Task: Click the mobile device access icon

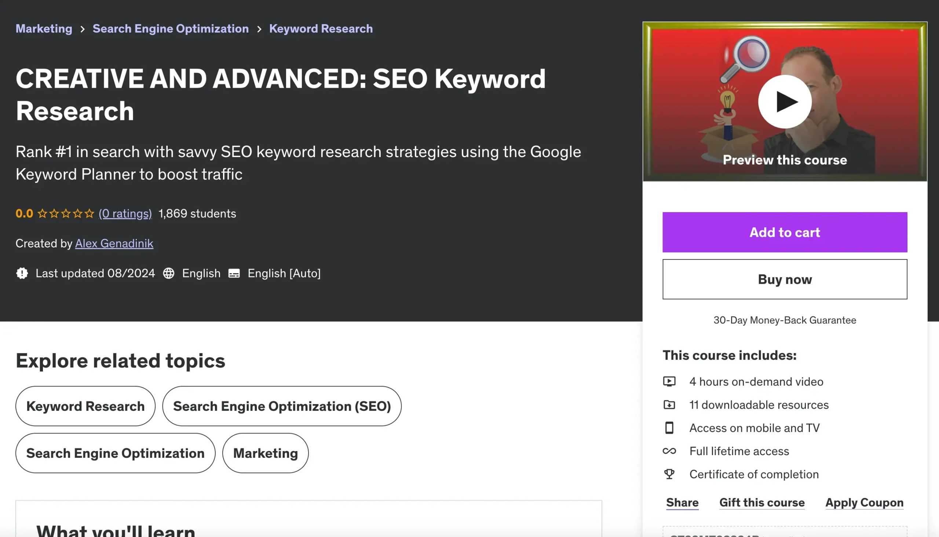Action: coord(669,428)
